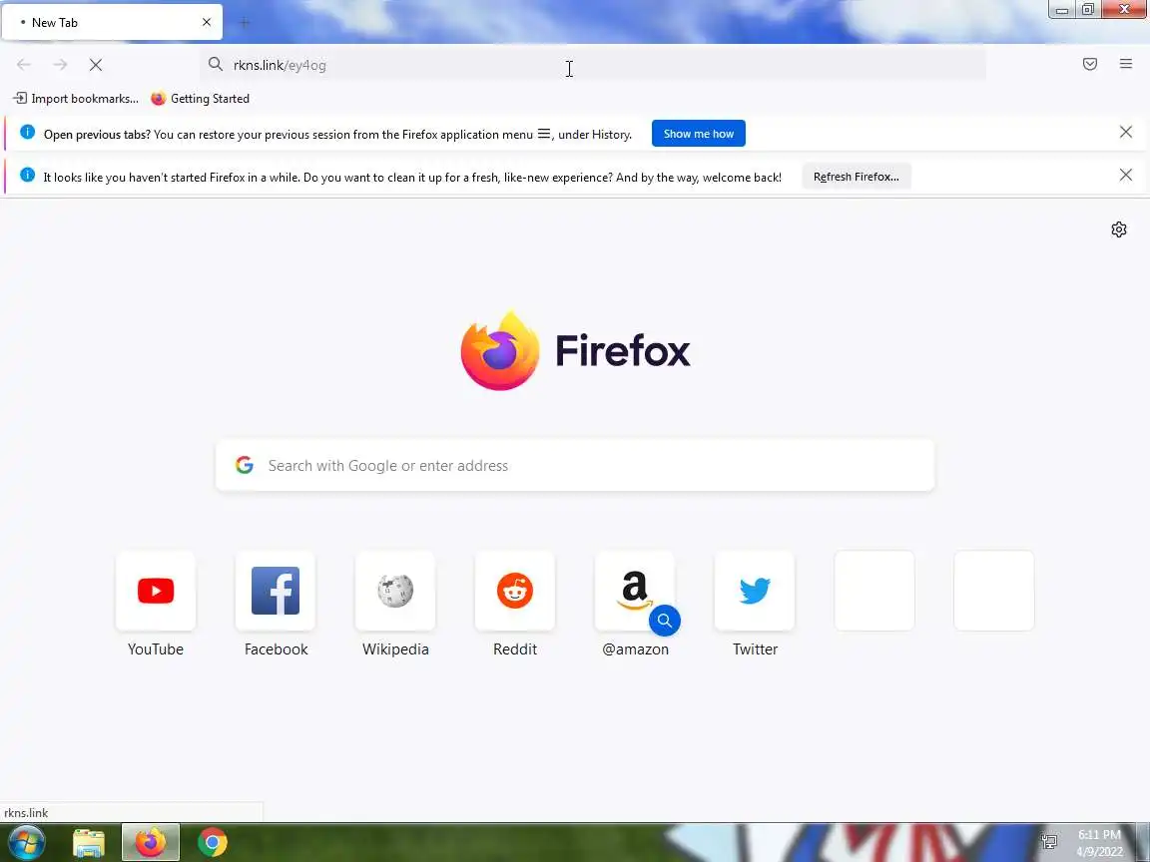1150x862 pixels.
Task: Launch Google Chrome from the taskbar
Action: [x=212, y=842]
